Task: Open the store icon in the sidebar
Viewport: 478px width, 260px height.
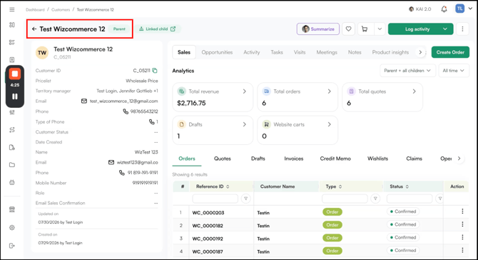Action: pyautogui.click(x=12, y=209)
